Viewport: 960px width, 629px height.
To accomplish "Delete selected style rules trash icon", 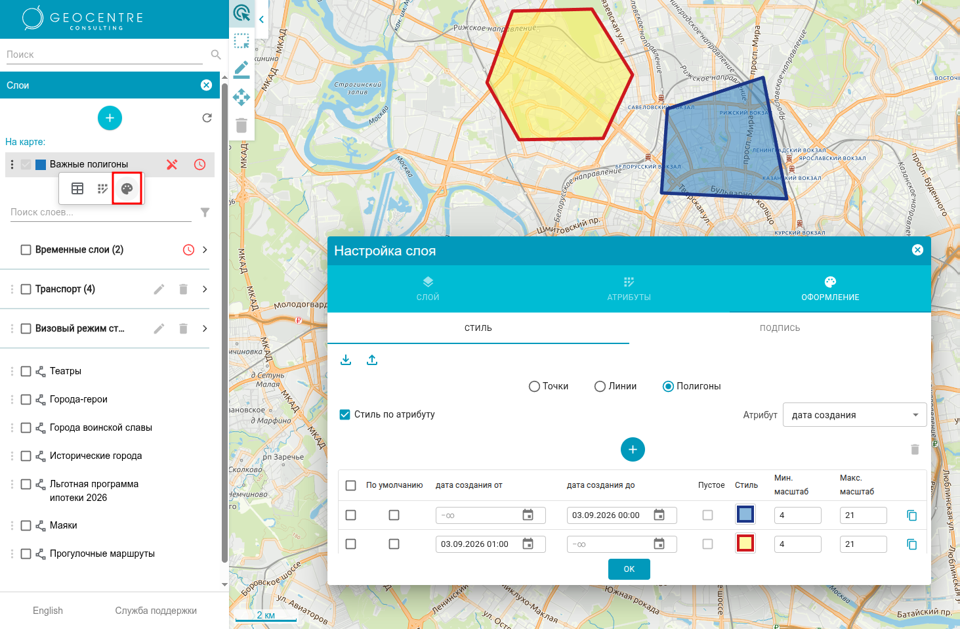I will [915, 449].
